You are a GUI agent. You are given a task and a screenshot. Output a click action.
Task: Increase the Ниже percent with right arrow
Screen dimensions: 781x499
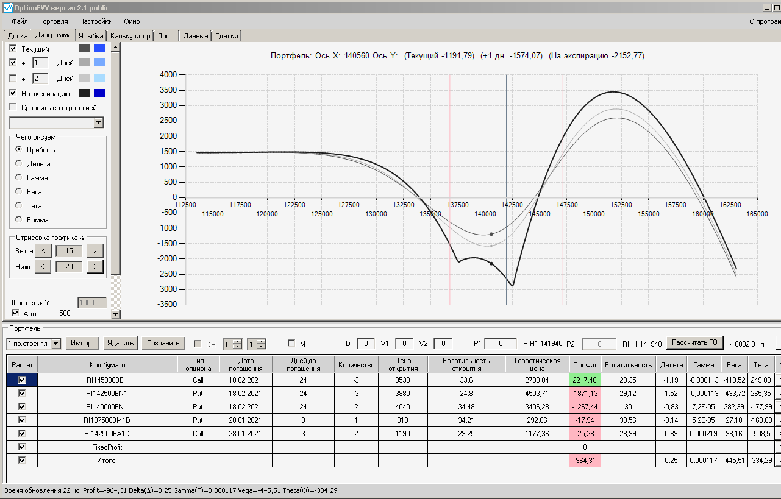(95, 266)
